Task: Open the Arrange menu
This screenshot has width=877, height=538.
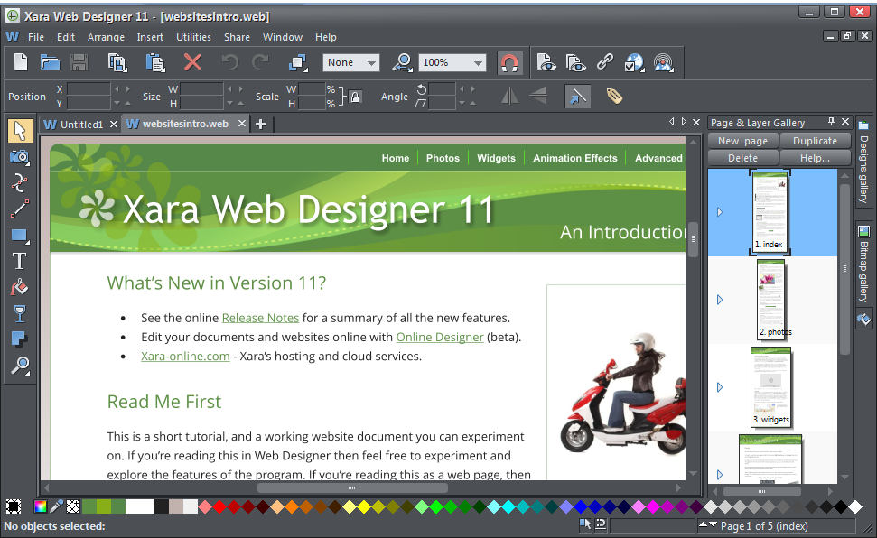Action: [106, 37]
